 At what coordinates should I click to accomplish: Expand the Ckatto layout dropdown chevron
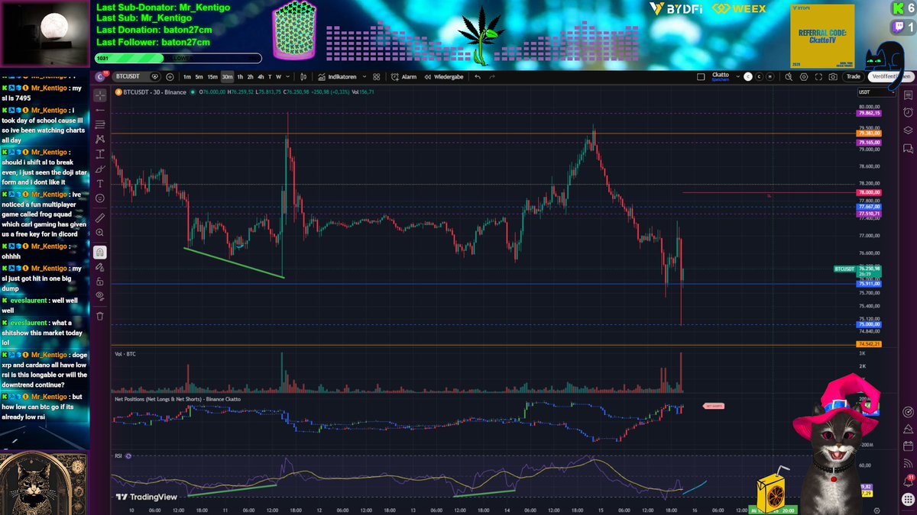point(737,76)
